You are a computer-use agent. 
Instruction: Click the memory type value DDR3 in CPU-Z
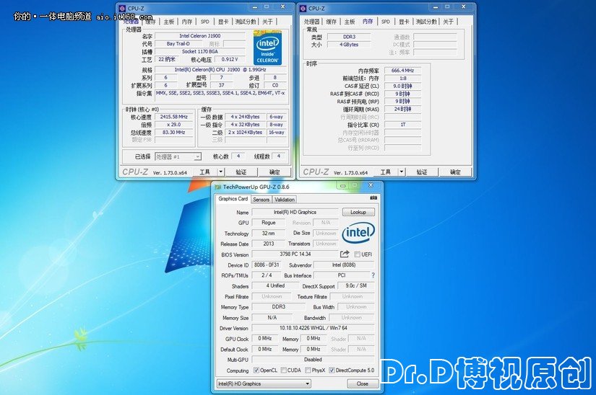(x=349, y=37)
